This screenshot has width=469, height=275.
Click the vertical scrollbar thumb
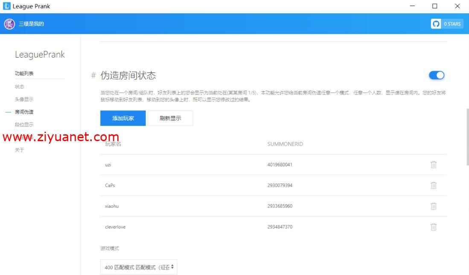click(467, 137)
